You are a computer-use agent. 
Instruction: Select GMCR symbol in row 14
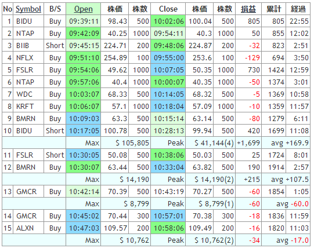pyautogui.click(x=27, y=216)
